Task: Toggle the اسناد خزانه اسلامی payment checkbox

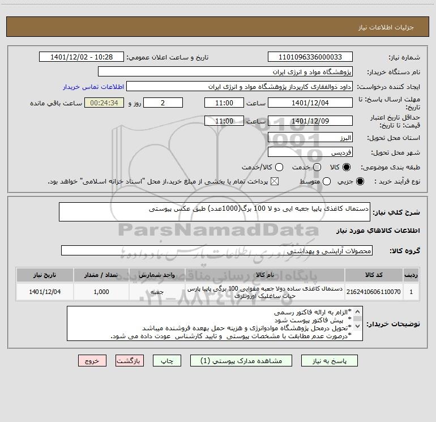Action: point(275,181)
